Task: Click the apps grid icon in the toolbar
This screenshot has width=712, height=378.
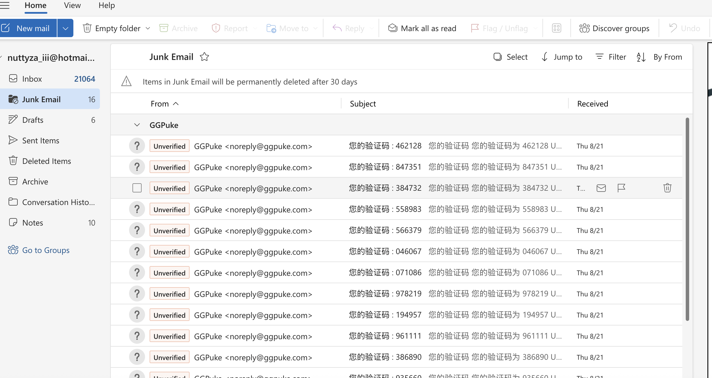Action: tap(556, 28)
